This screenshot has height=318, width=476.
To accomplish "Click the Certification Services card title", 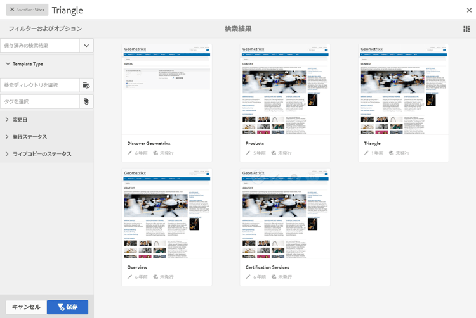I will tap(267, 267).
